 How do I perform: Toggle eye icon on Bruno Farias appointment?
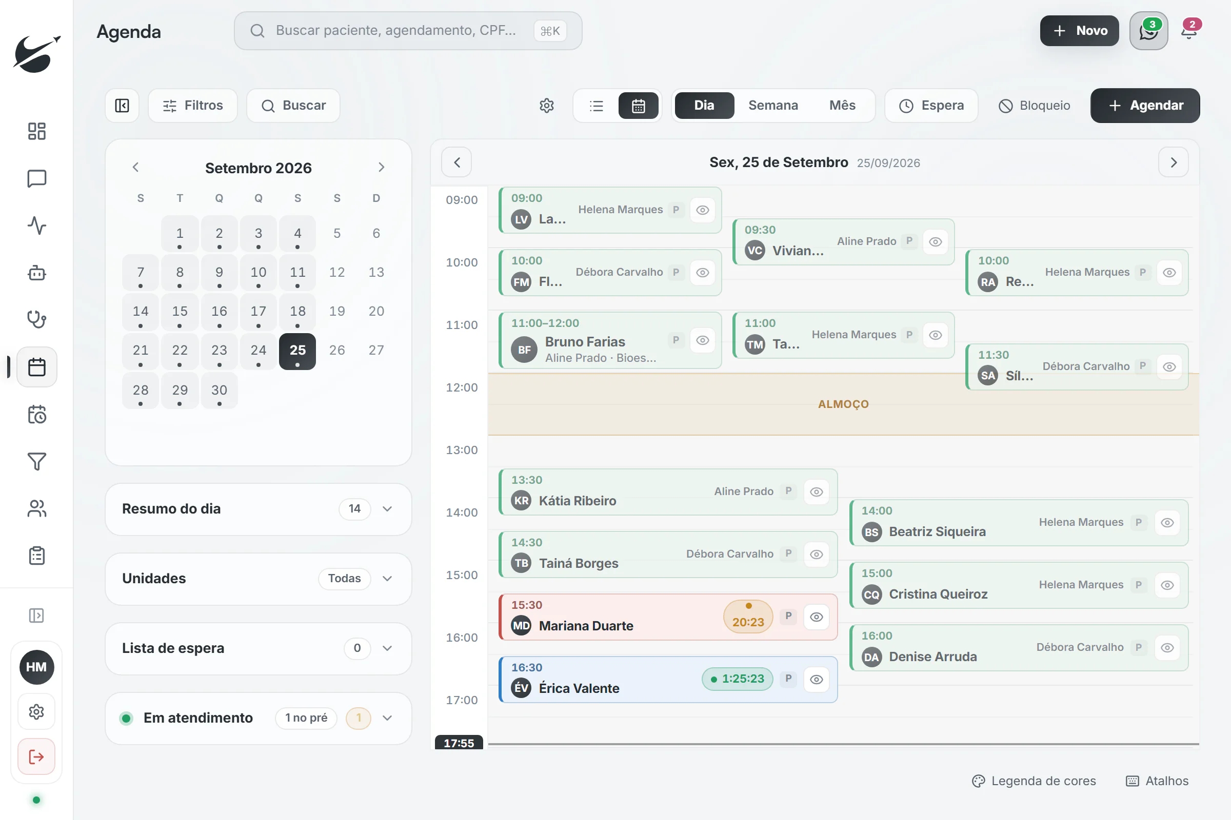pos(702,340)
